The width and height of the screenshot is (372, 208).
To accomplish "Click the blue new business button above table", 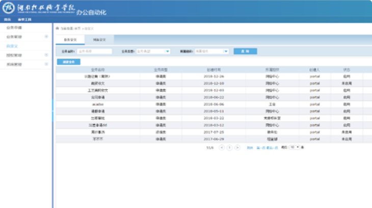I will [x=68, y=62].
